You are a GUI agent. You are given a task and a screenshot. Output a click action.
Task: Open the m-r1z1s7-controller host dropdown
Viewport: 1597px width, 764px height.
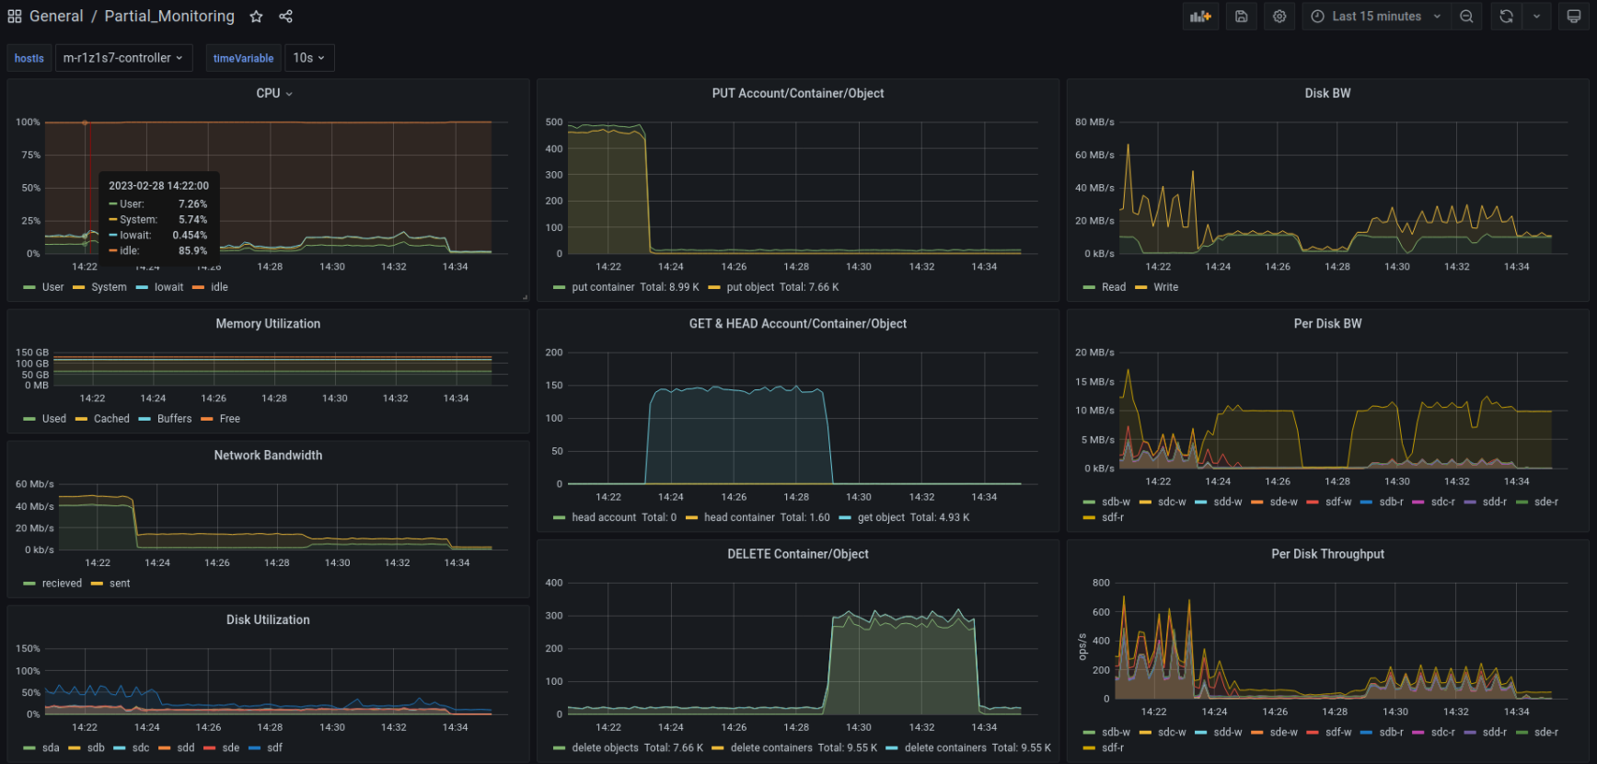(123, 58)
